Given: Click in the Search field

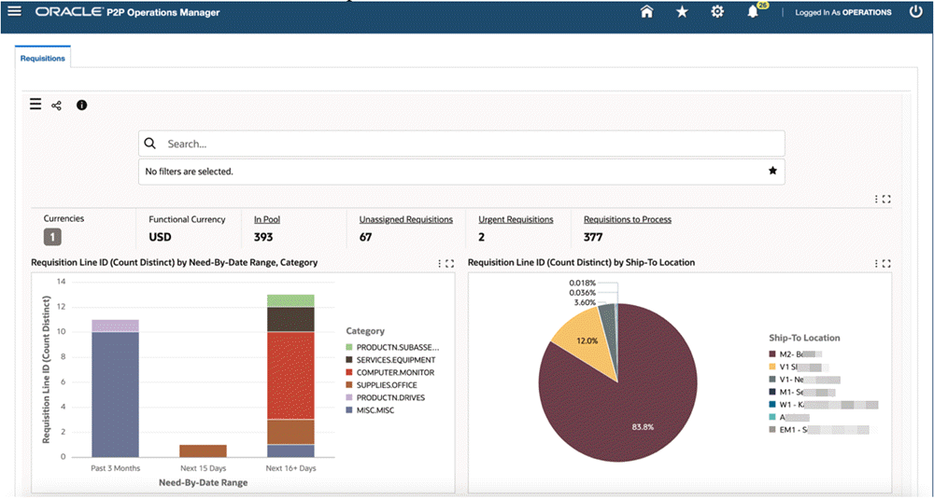Looking at the screenshot, I should pyautogui.click(x=461, y=144).
